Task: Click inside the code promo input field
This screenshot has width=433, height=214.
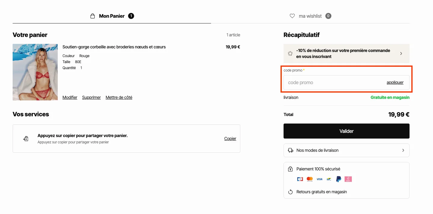Action: pyautogui.click(x=325, y=82)
